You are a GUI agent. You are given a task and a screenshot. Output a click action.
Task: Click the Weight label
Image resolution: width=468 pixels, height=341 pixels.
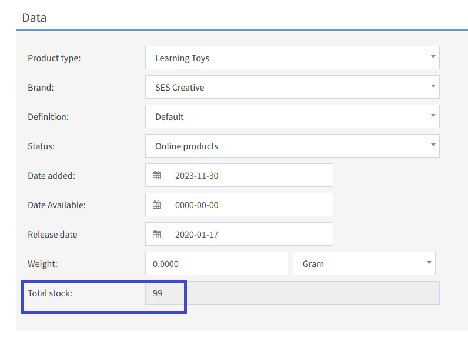(x=43, y=264)
